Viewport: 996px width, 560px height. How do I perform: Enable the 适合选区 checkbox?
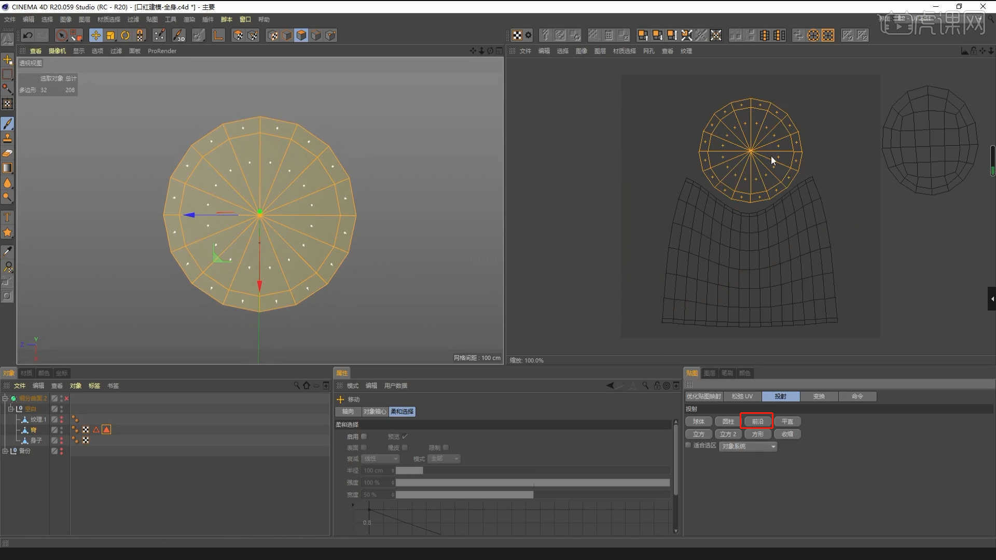coord(688,445)
